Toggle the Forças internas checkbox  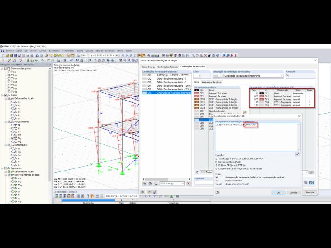(9, 122)
